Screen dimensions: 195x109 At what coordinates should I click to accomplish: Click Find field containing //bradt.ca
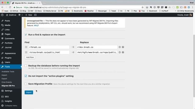click(x=49, y=47)
